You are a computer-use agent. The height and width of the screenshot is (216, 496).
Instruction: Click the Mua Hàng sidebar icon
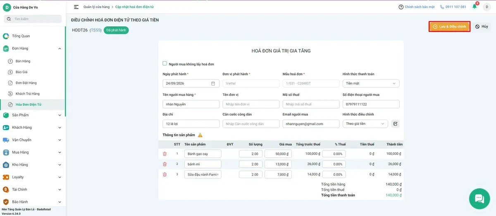(x=6, y=152)
